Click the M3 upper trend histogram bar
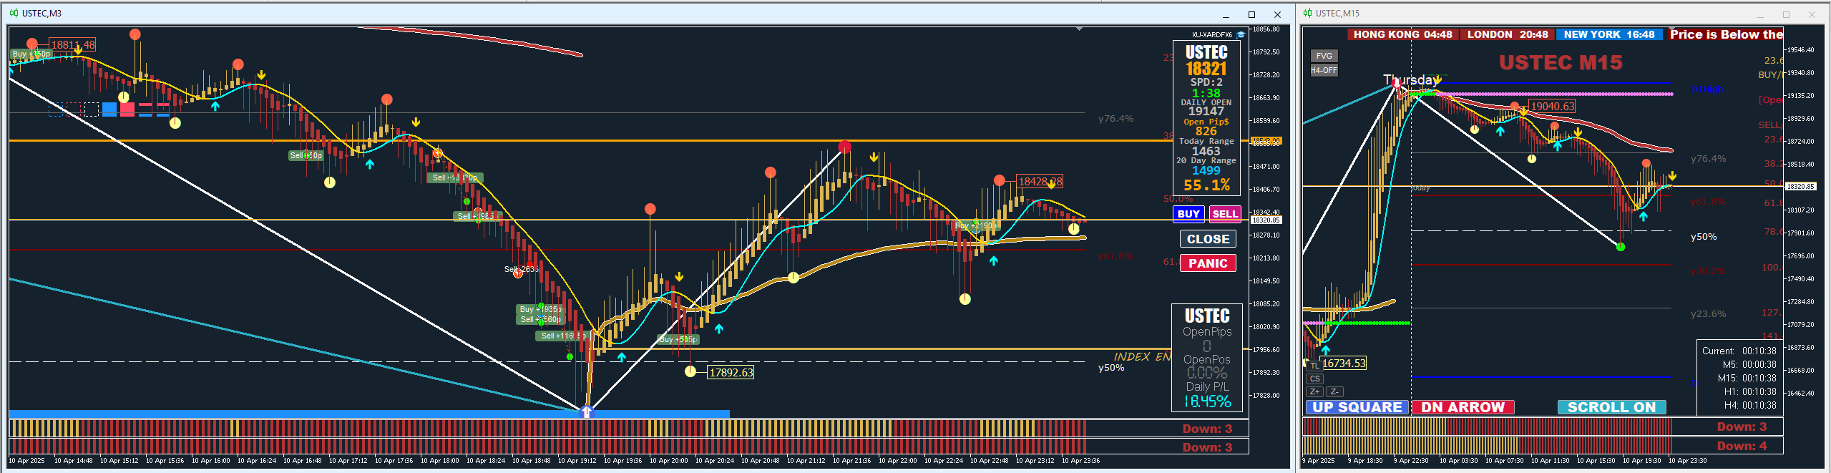The height and width of the screenshot is (473, 1831). (x=547, y=428)
